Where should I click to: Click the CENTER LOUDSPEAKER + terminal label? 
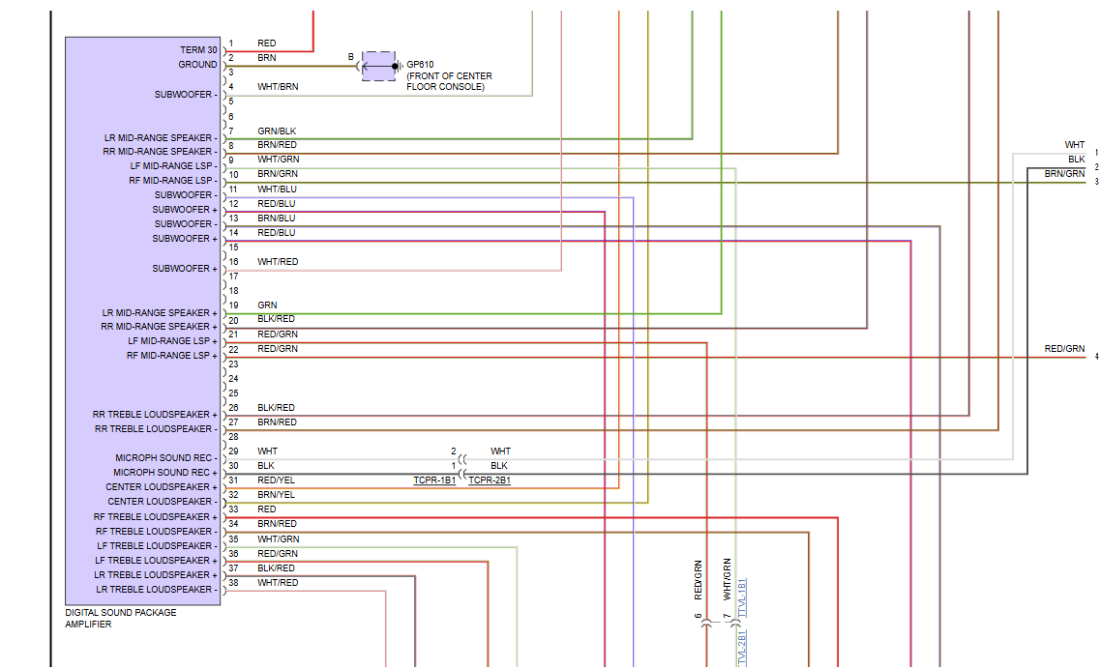(x=162, y=486)
